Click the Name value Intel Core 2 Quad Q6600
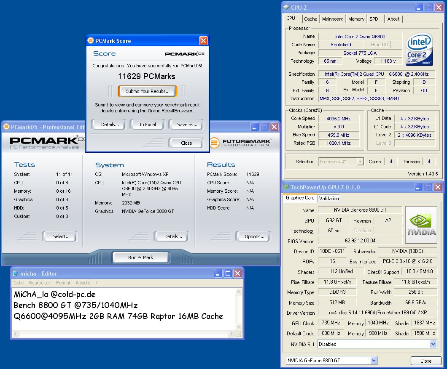The image size is (447, 369). click(360, 37)
